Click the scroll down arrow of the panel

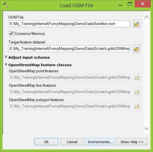(x=146, y=128)
